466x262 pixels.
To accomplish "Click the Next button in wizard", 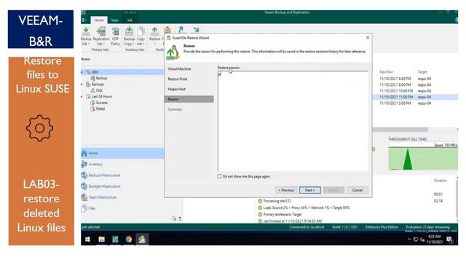I will tap(309, 190).
